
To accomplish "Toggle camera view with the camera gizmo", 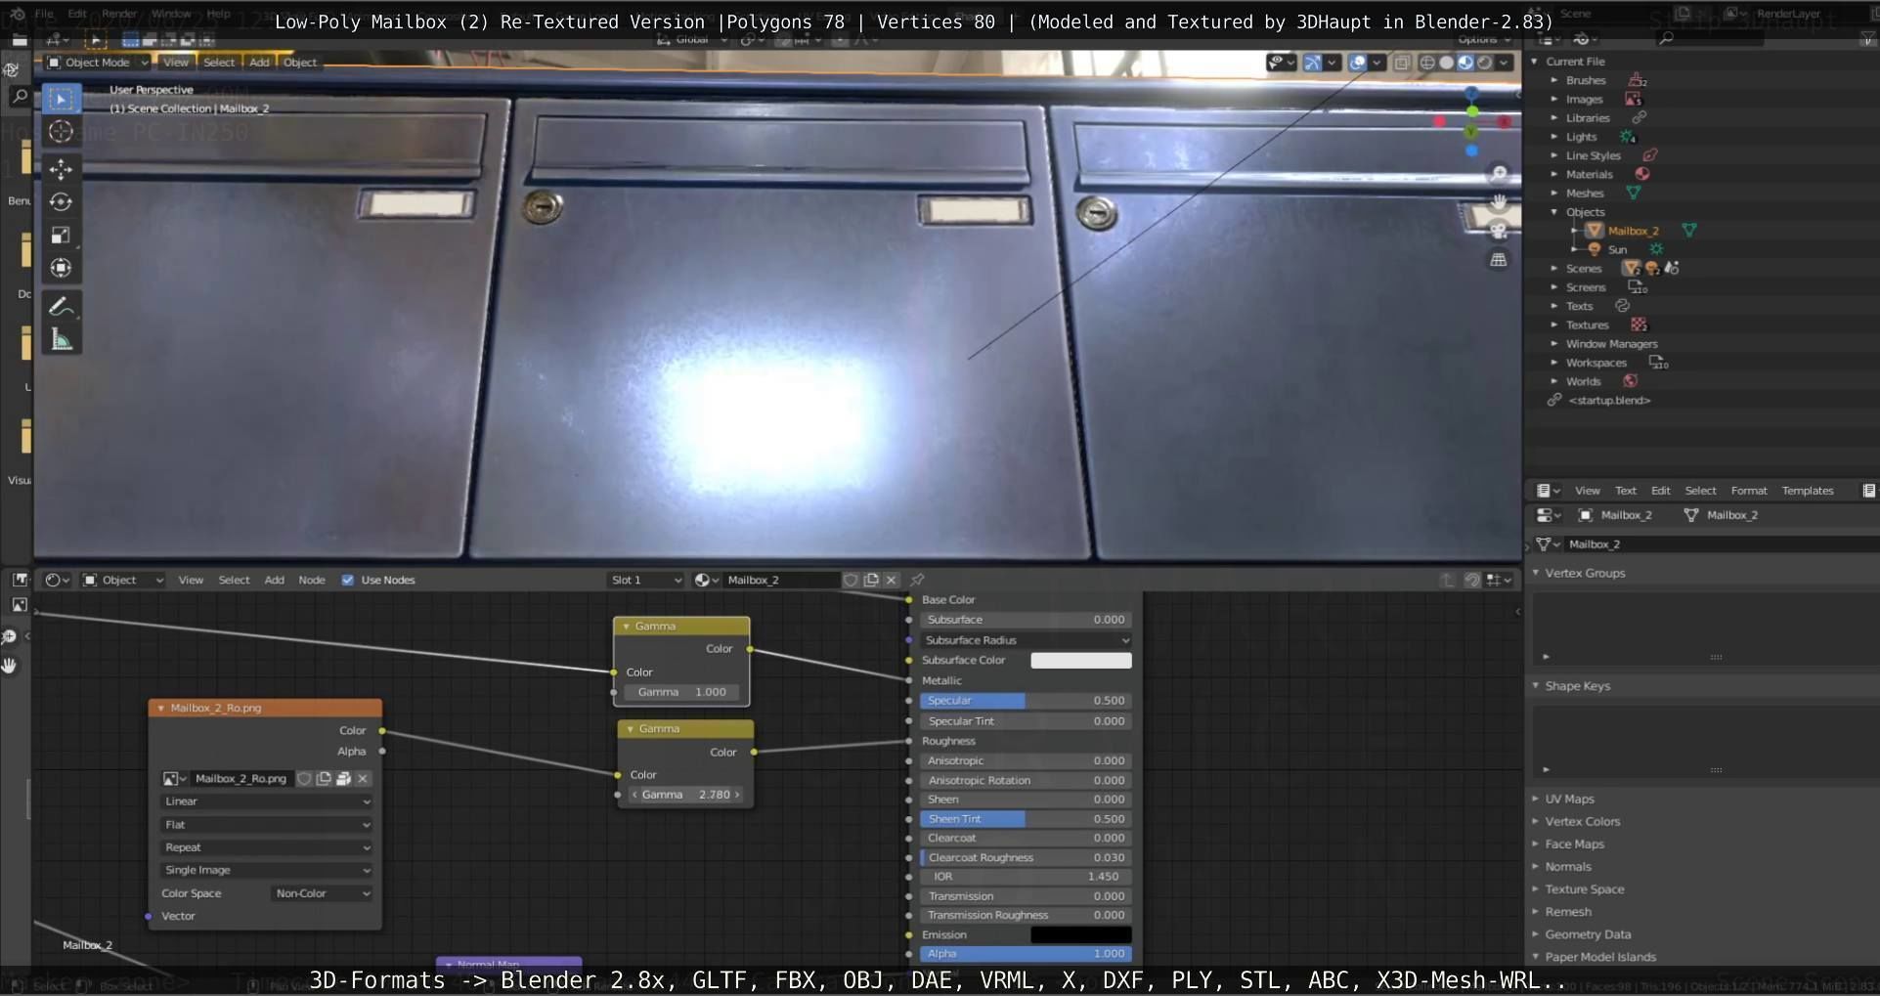I will click(1499, 231).
